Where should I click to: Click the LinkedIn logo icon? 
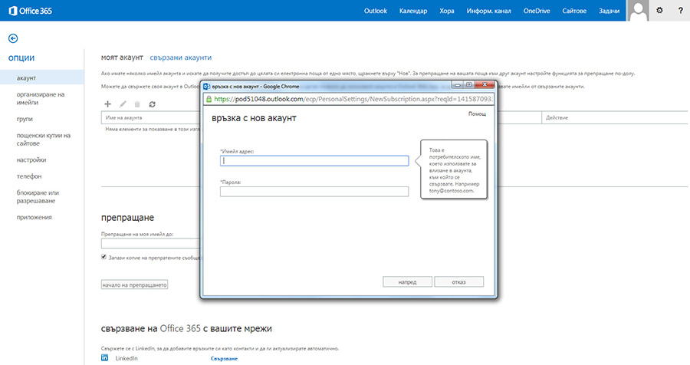click(105, 357)
